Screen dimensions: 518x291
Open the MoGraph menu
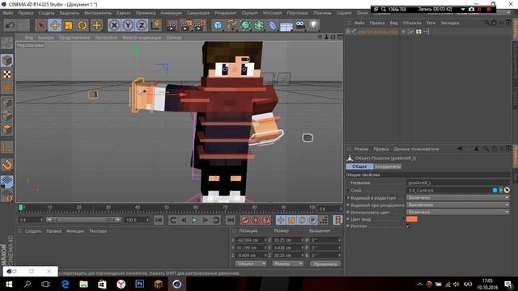[x=272, y=13]
